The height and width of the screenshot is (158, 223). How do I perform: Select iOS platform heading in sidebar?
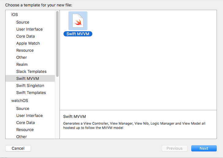tap(14, 14)
